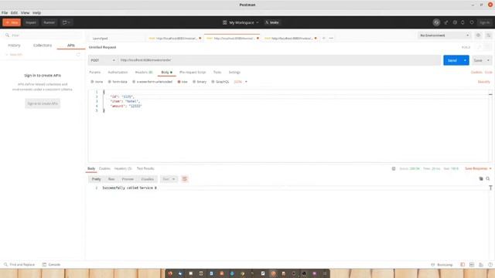The image size is (495, 278).
Task: Click the Sign In button in header
Action: click(485, 22)
